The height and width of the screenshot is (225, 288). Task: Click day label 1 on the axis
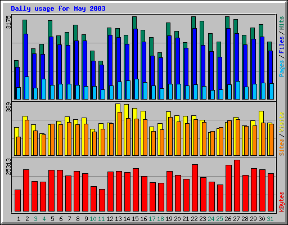(19, 219)
